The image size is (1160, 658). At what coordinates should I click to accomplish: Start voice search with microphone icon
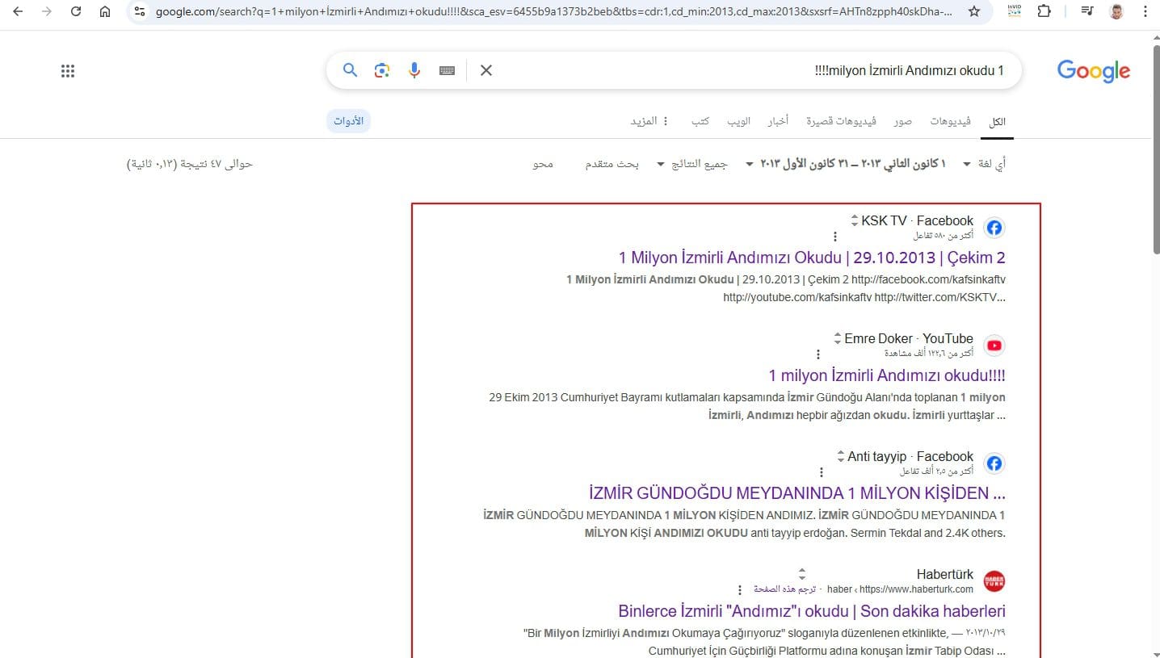(x=414, y=70)
